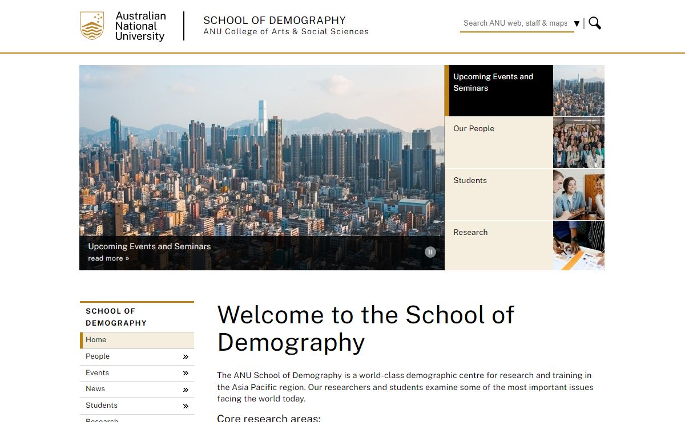This screenshot has width=685, height=422.
Task: Expand the Students submenu chevron
Action: pyautogui.click(x=186, y=407)
